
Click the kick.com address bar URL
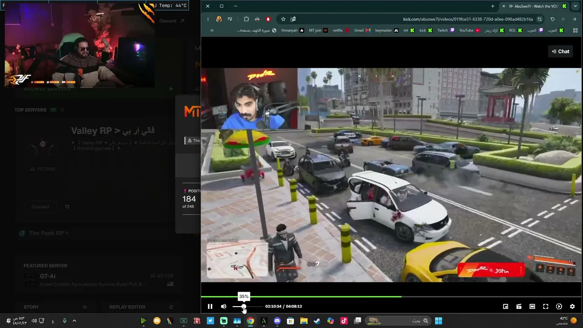(x=468, y=19)
